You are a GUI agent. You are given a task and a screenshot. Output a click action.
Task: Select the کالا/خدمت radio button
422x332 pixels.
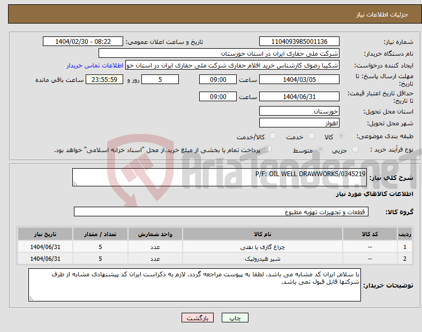click(x=273, y=136)
